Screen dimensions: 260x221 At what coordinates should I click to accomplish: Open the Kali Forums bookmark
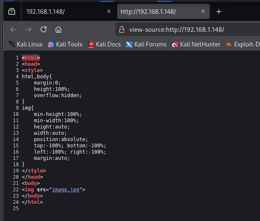tap(146, 44)
